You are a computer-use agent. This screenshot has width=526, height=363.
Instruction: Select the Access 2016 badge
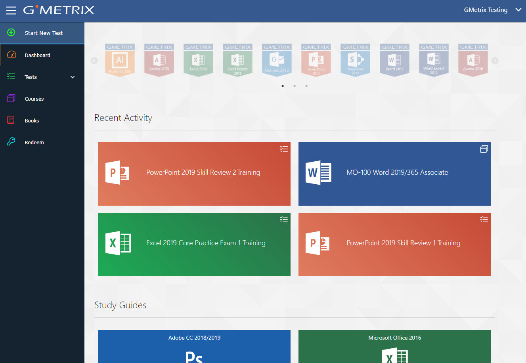(473, 60)
